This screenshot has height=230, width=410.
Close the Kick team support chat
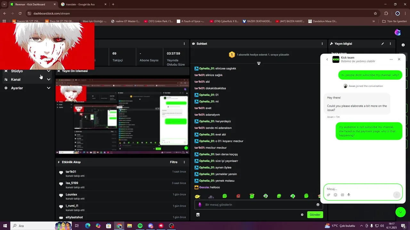tap(399, 59)
